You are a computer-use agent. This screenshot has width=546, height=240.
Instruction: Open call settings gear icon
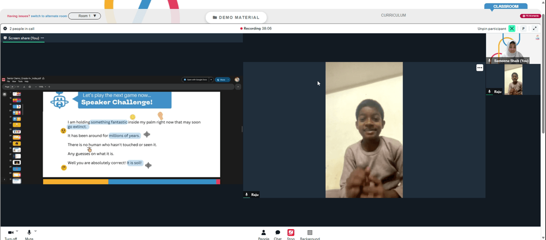(x=5, y=28)
